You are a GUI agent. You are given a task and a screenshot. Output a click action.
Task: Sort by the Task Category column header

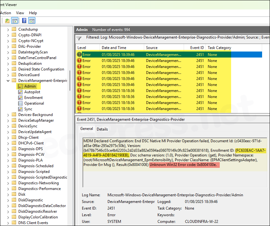[234, 48]
